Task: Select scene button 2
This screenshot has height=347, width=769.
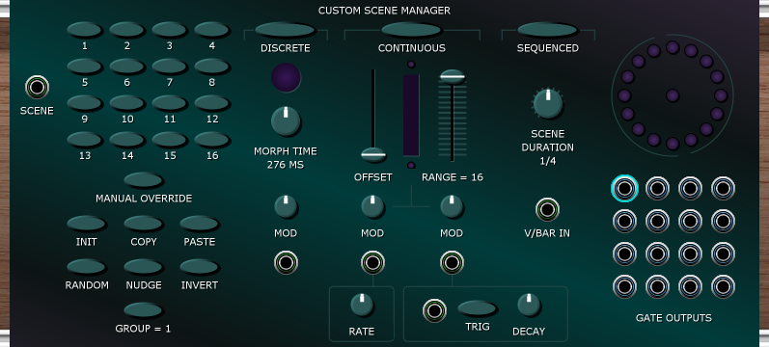Action: click(x=127, y=30)
